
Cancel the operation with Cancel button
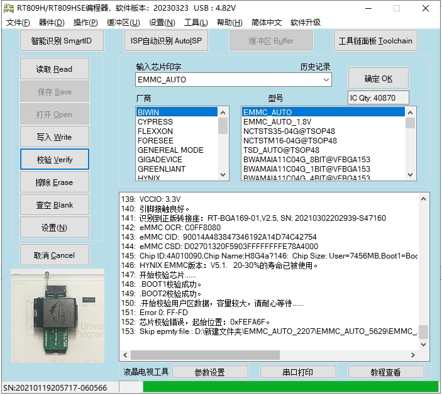(x=54, y=255)
